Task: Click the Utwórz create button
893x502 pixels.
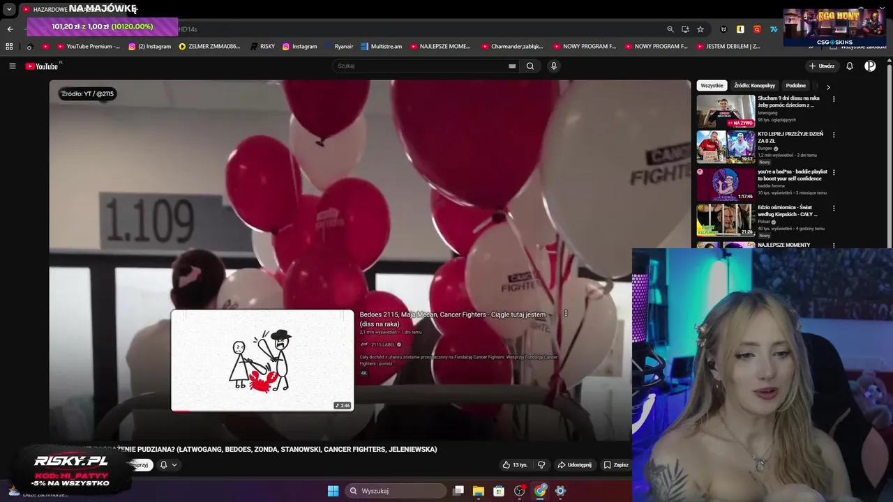Action: 822,66
